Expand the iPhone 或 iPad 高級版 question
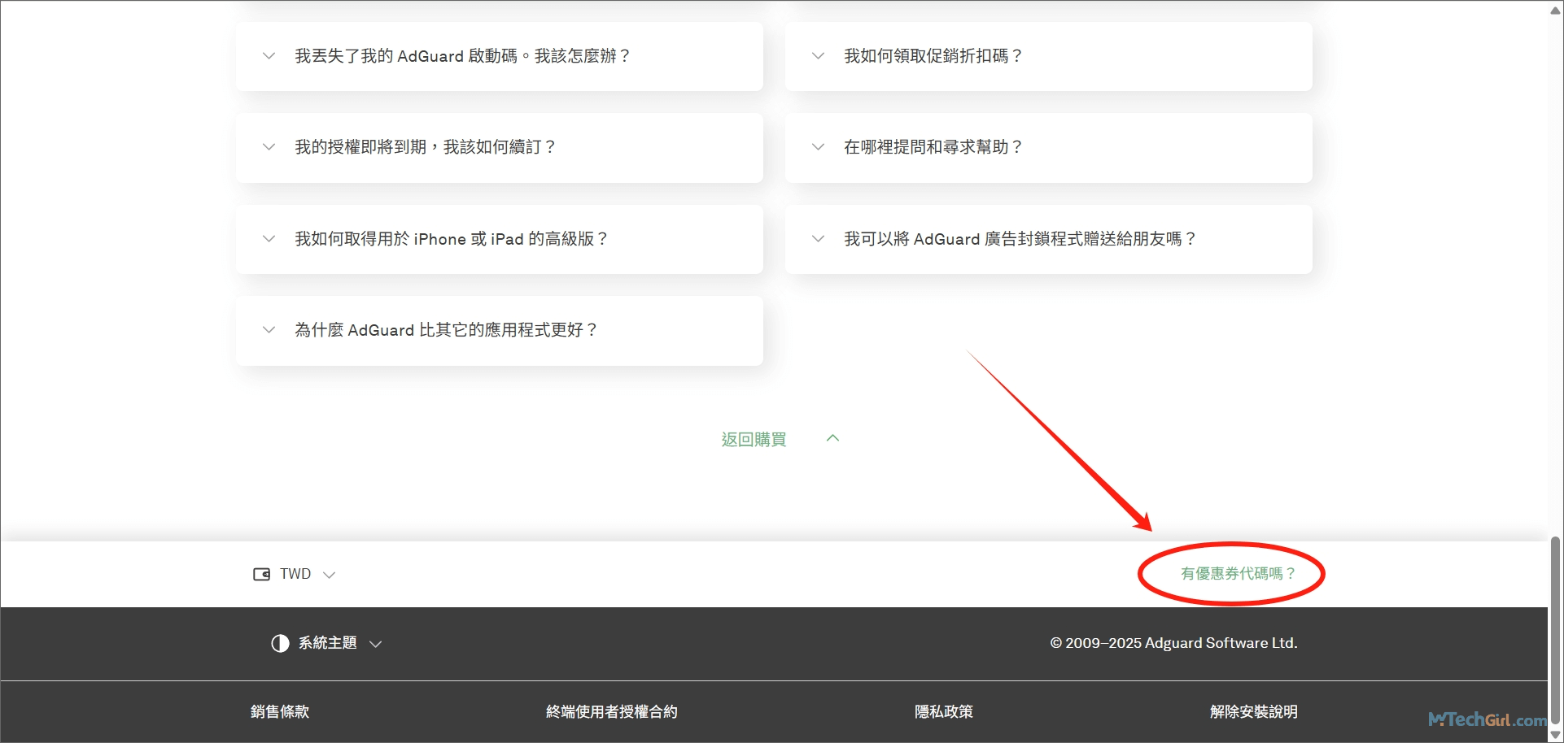 451,239
